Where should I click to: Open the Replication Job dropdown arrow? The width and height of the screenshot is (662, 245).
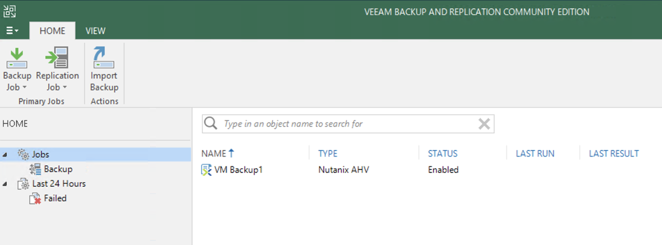click(x=65, y=87)
